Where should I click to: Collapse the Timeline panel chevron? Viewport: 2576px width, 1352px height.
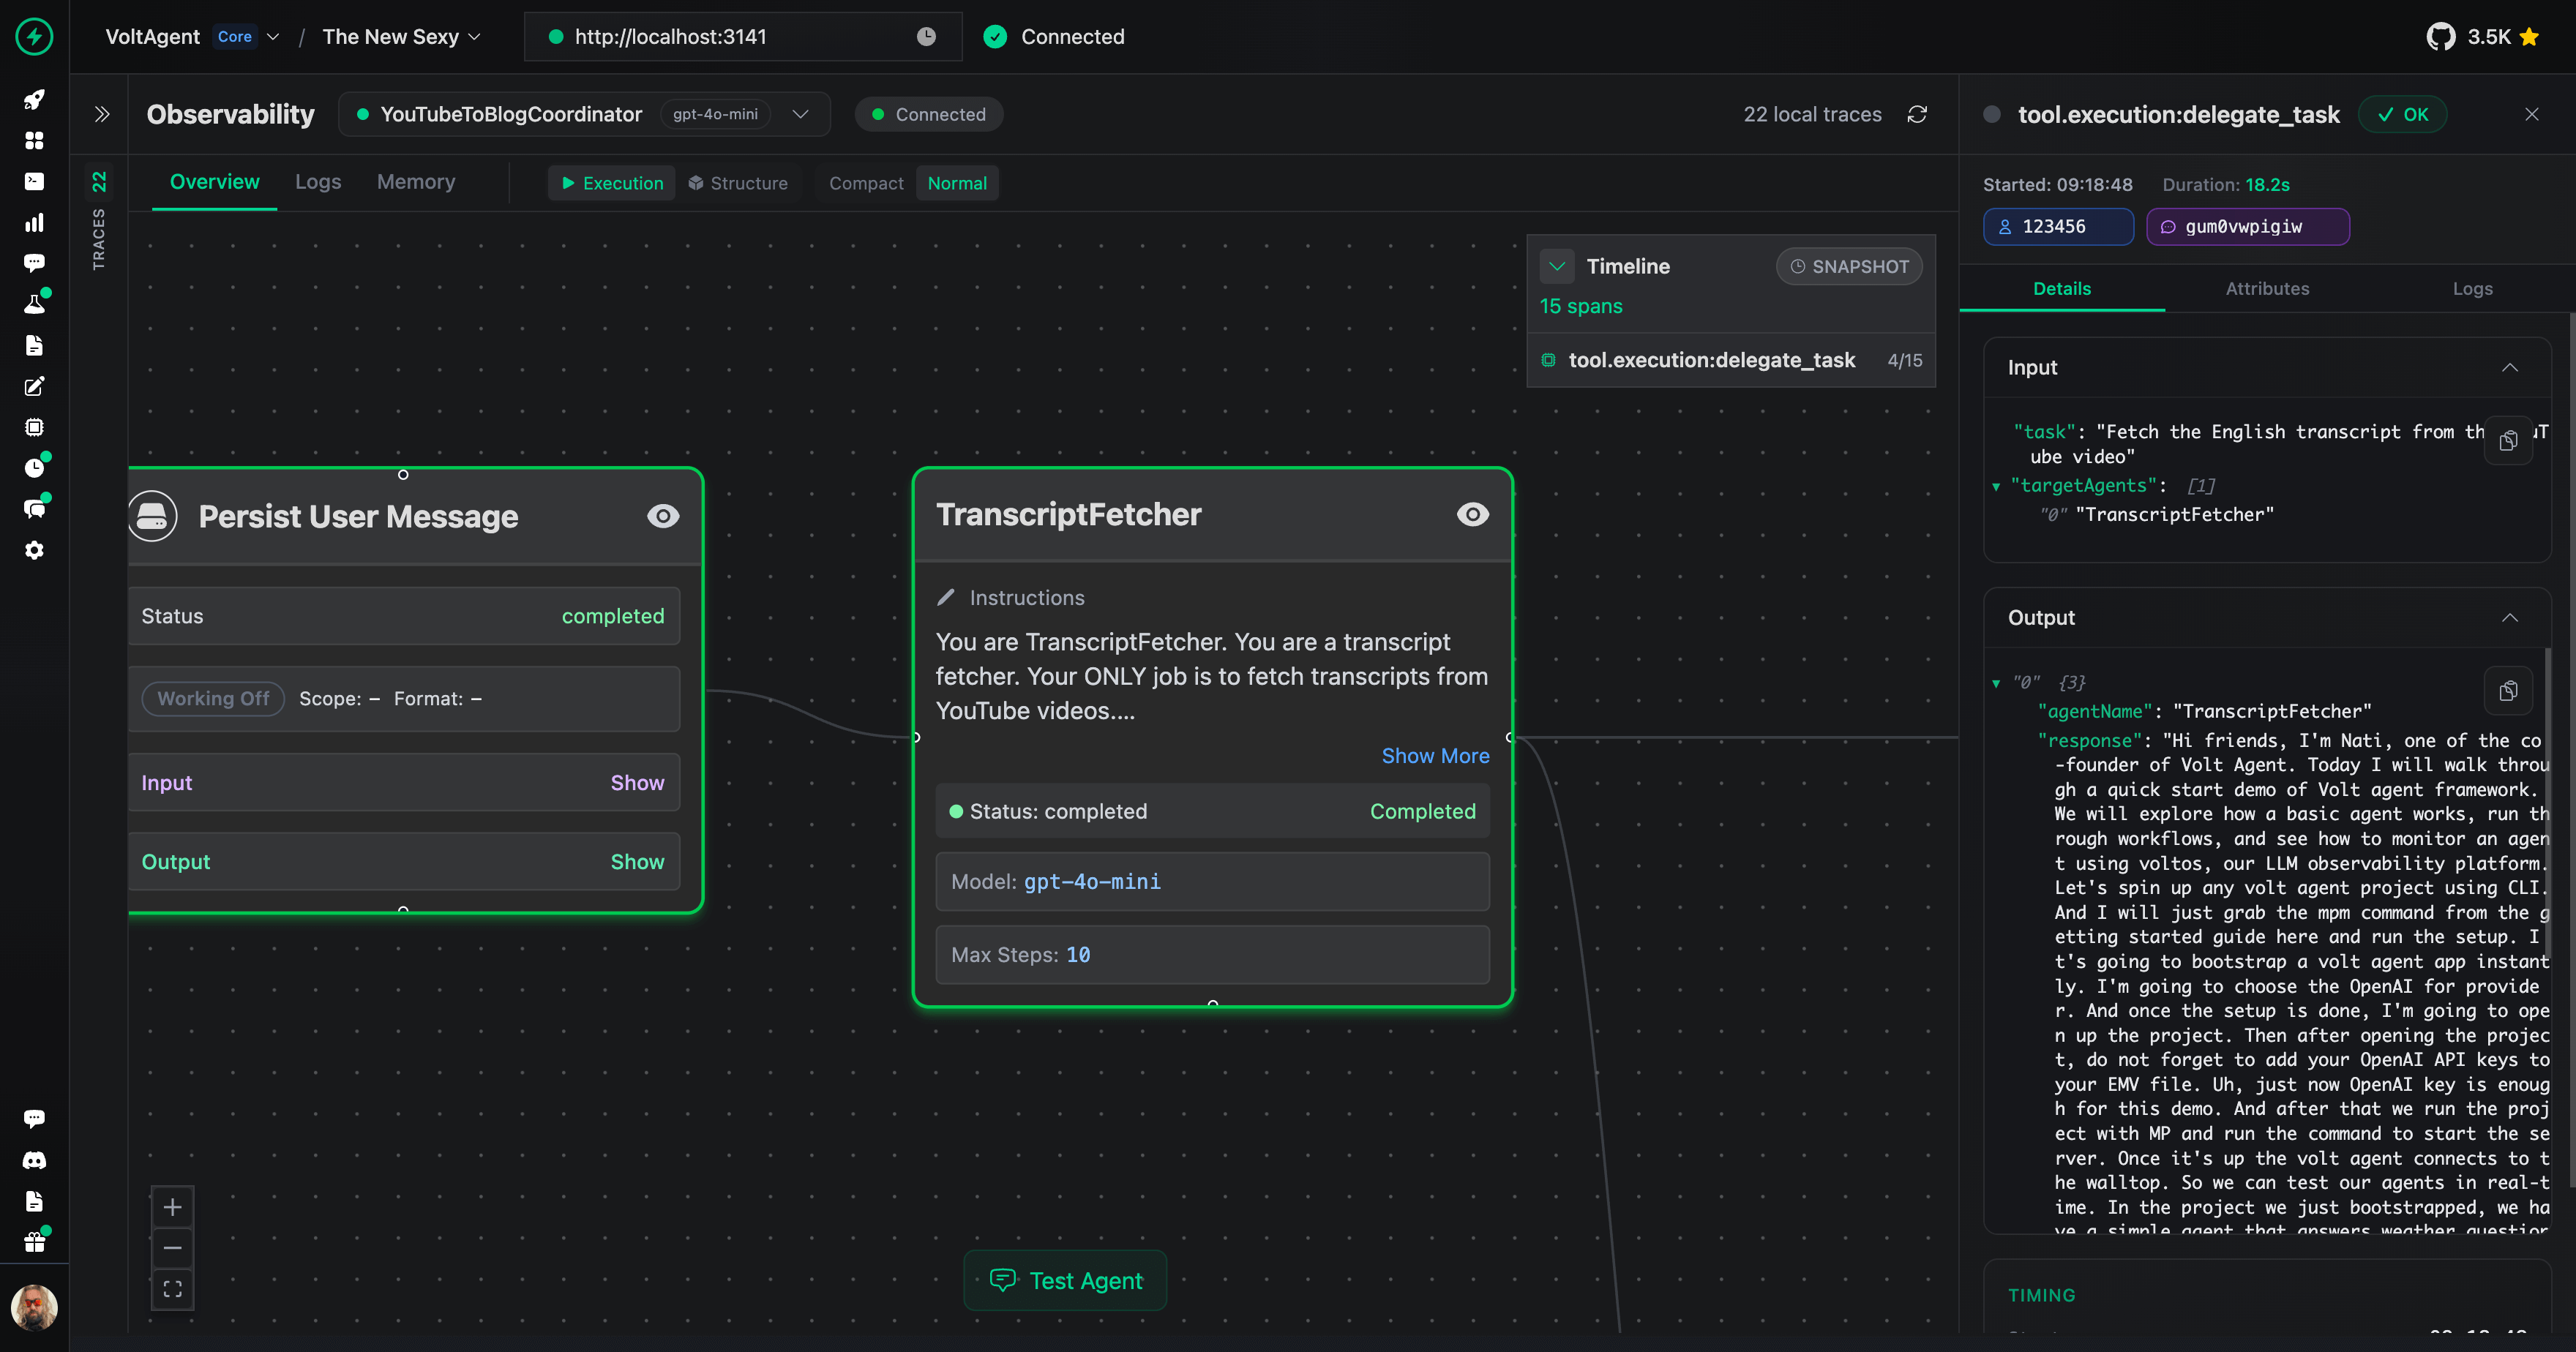[x=1557, y=266]
